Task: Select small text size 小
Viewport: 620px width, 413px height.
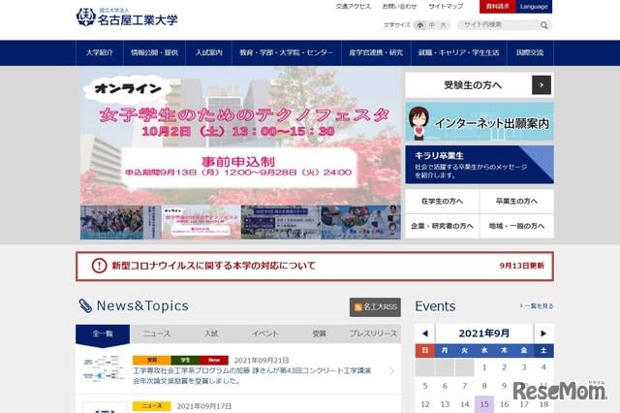Action: coord(419,25)
